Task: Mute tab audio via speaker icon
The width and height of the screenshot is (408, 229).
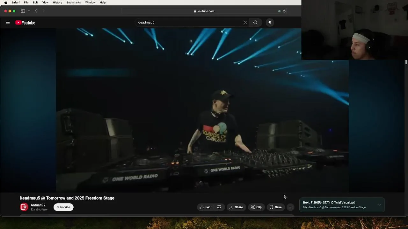Action: click(x=279, y=11)
